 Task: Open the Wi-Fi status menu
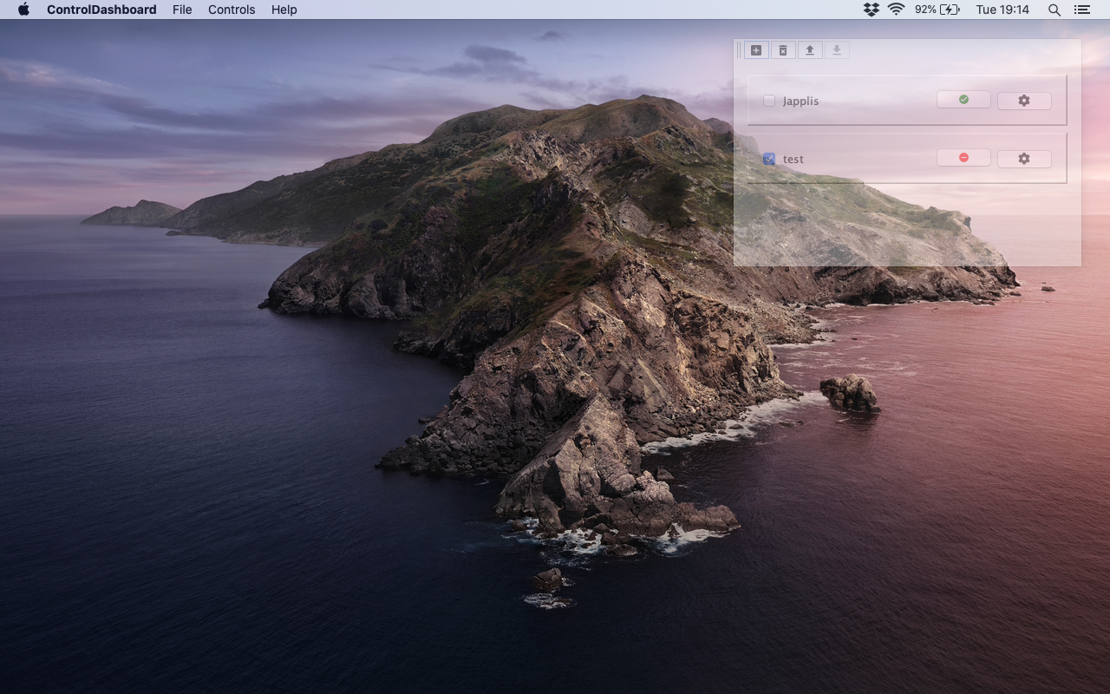pyautogui.click(x=897, y=10)
